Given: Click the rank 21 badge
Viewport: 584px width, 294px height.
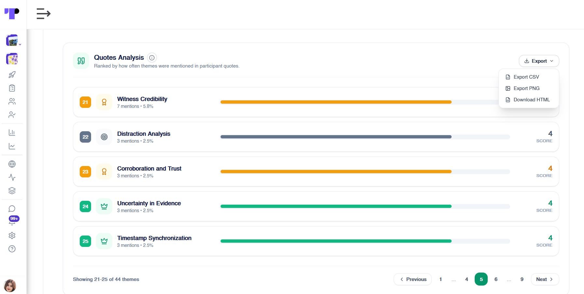Looking at the screenshot, I should 85,102.
